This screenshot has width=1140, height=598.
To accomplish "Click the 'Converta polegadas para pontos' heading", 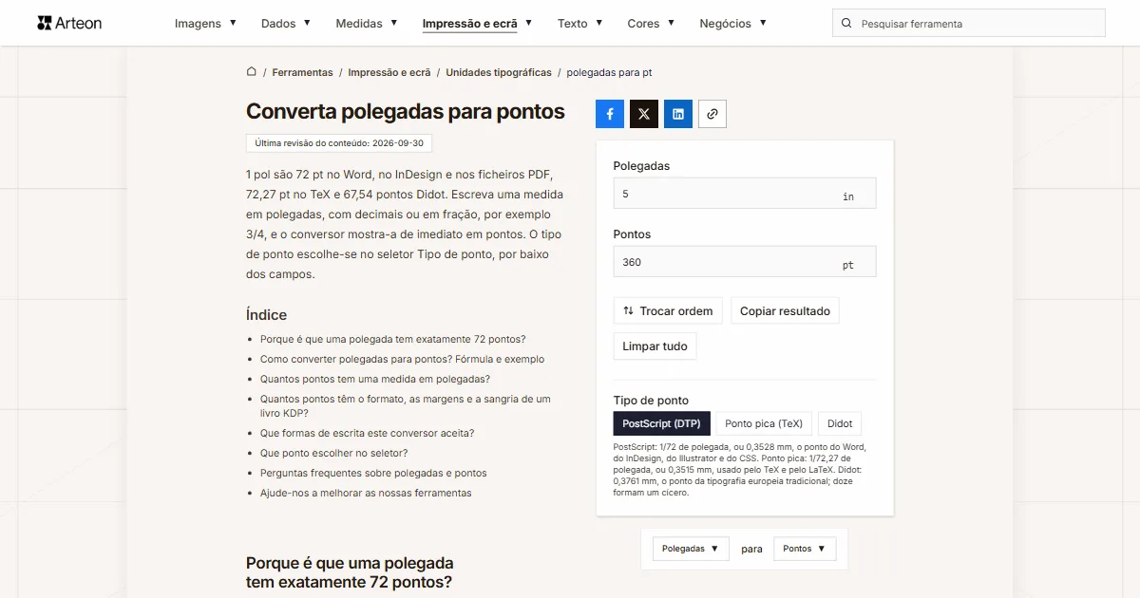I will (x=406, y=111).
